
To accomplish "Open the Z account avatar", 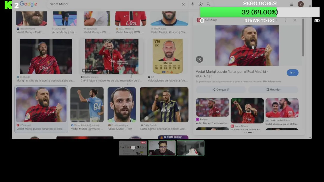I will coord(301,4).
